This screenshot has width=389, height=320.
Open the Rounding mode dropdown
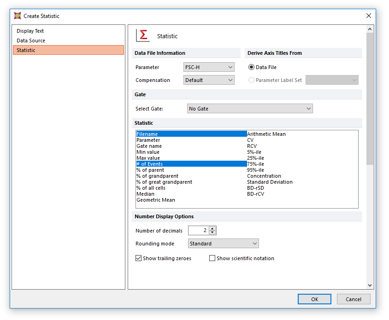[x=224, y=244]
